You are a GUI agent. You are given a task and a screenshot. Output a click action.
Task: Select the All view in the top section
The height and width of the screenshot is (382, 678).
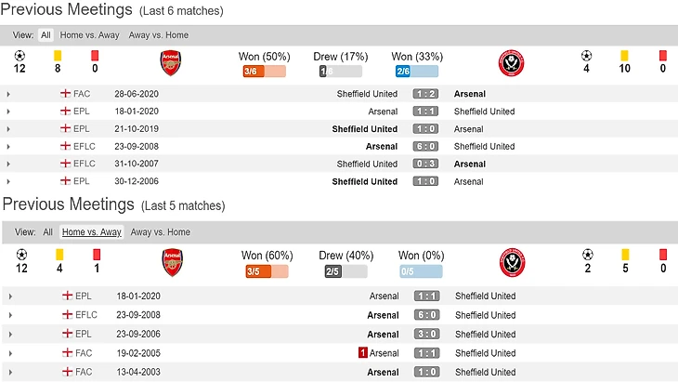point(46,35)
